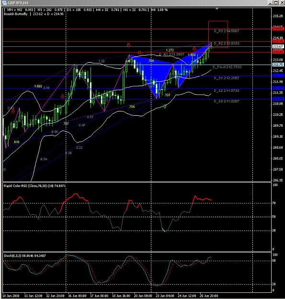This screenshot has width=285, height=299.
Task: Click the red 214.57 price tag
Action: pos(278,29)
